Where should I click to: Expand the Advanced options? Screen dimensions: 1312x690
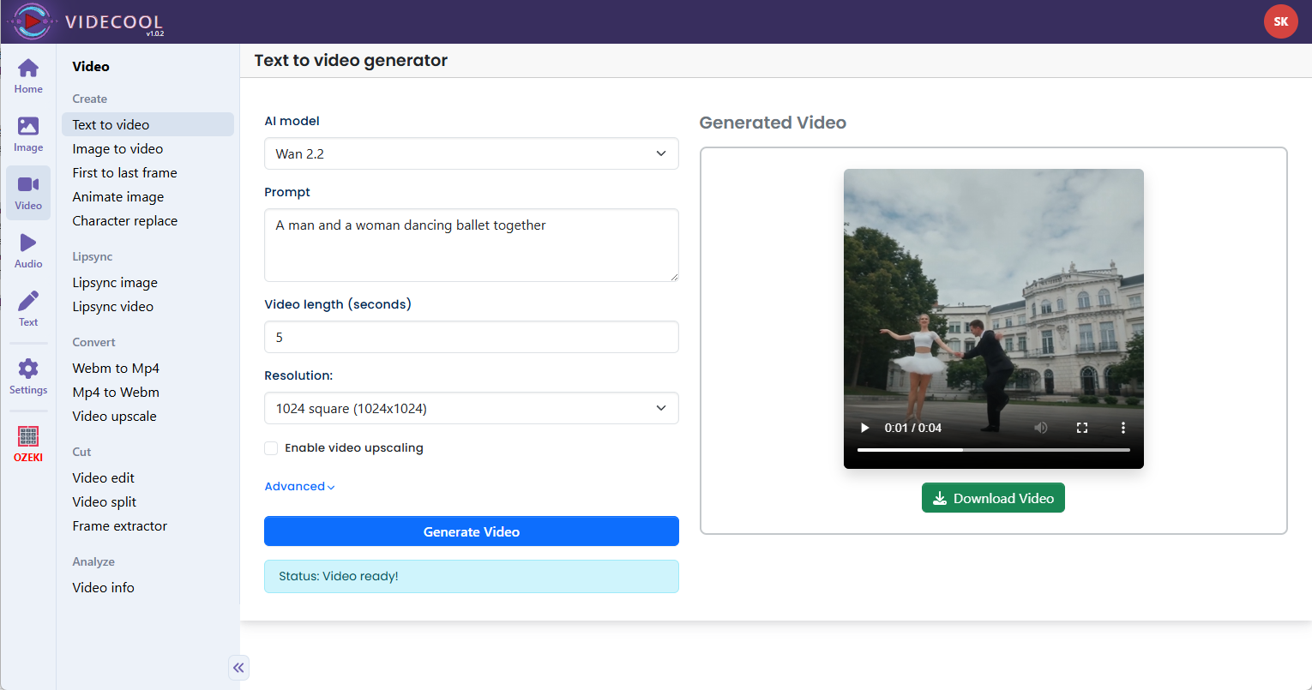click(299, 487)
